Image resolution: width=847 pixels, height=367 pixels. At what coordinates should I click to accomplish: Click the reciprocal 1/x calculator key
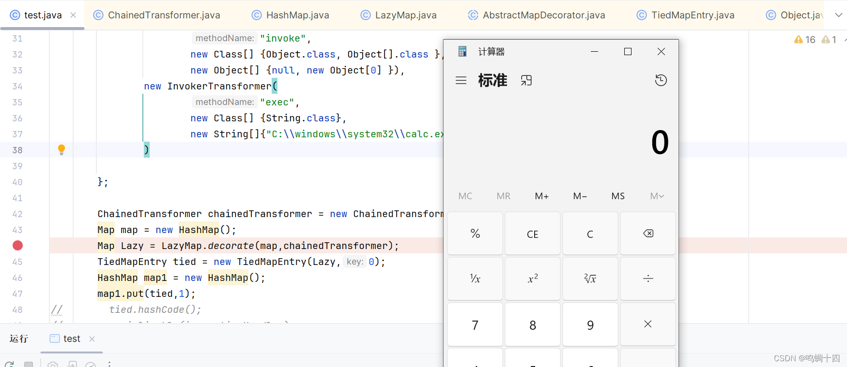(x=475, y=279)
